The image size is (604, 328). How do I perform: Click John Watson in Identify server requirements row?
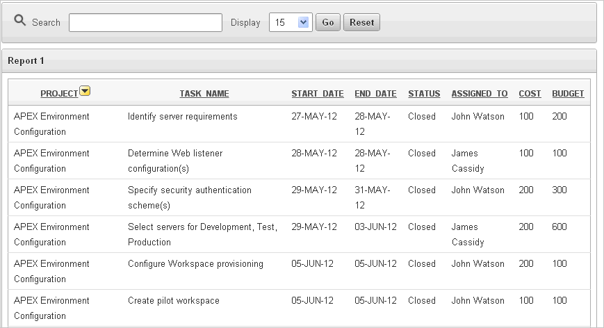[478, 116]
